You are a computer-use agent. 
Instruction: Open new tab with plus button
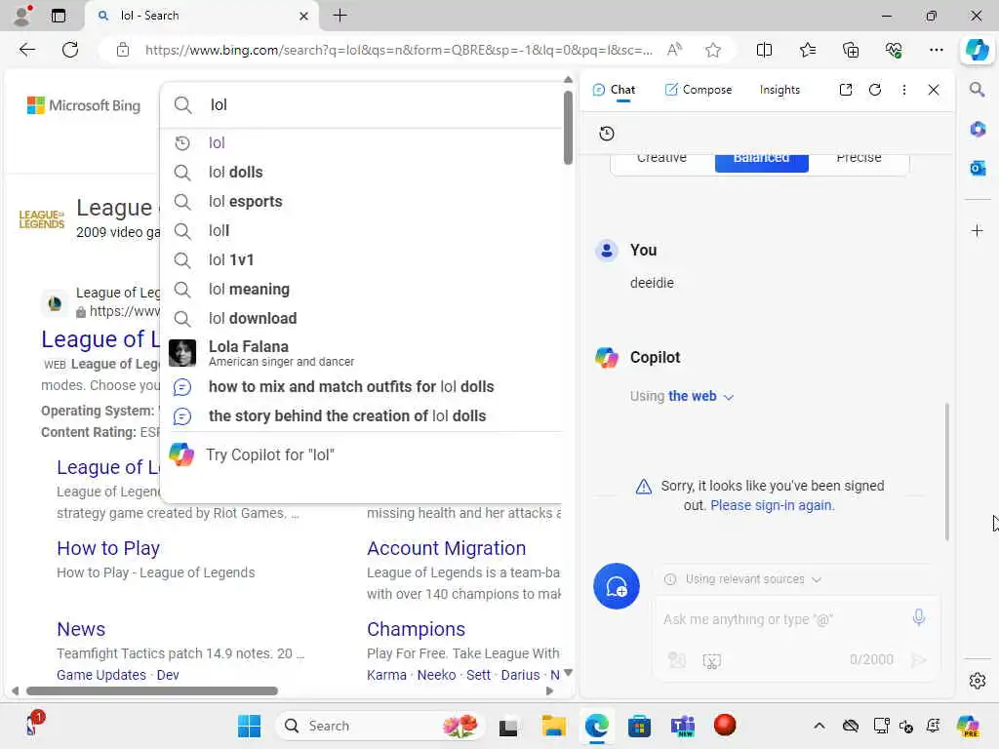tap(340, 16)
